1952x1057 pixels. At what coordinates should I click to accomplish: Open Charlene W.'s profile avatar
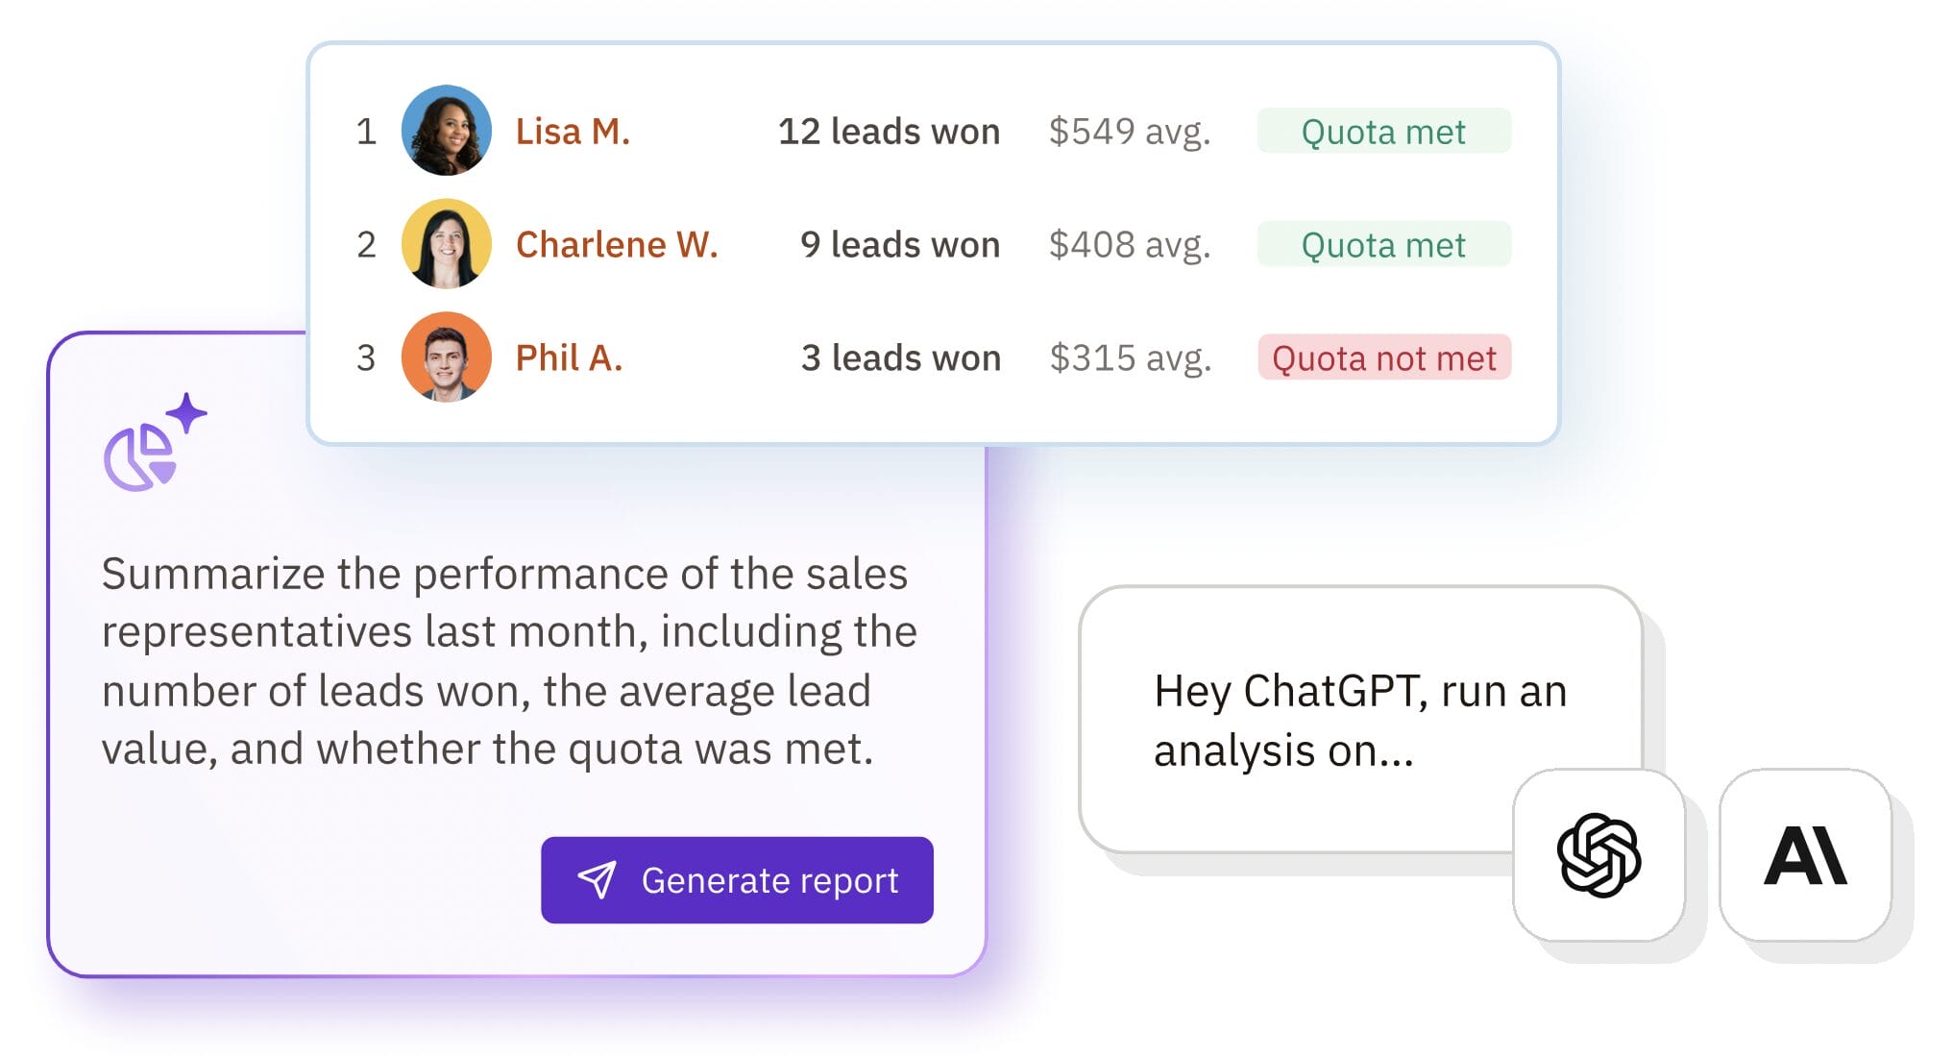coord(446,244)
